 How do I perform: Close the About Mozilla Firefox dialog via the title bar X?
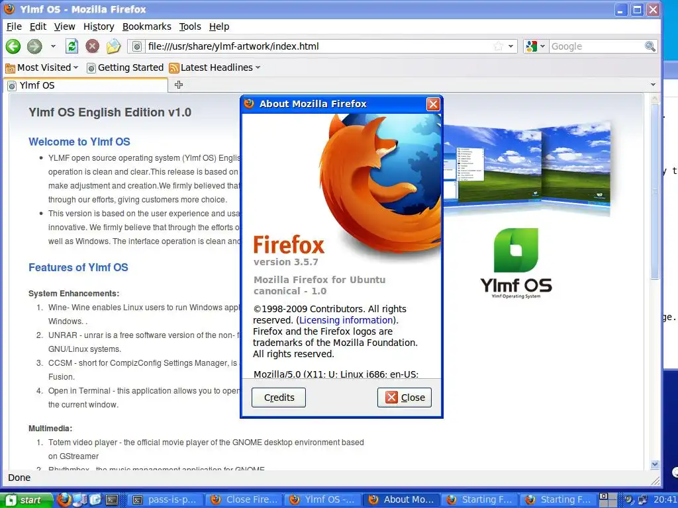click(433, 104)
